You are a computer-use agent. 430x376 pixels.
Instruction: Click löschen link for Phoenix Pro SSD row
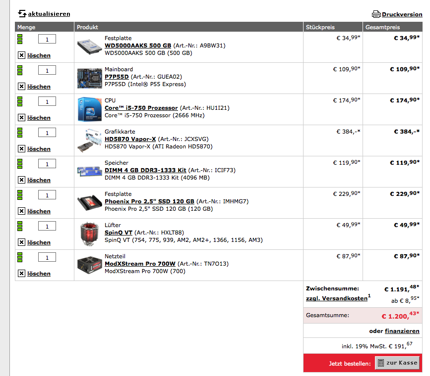(39, 212)
